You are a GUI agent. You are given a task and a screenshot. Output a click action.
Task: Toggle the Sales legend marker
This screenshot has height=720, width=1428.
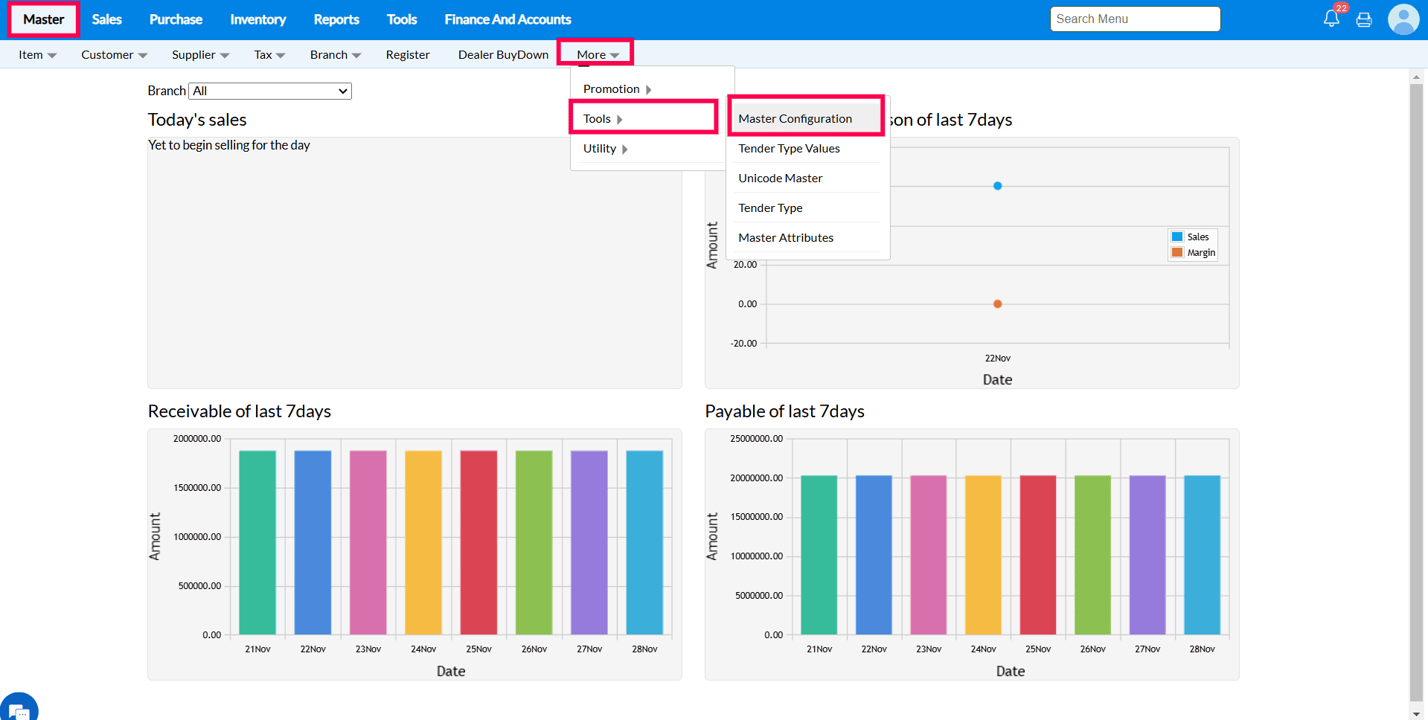[1177, 237]
